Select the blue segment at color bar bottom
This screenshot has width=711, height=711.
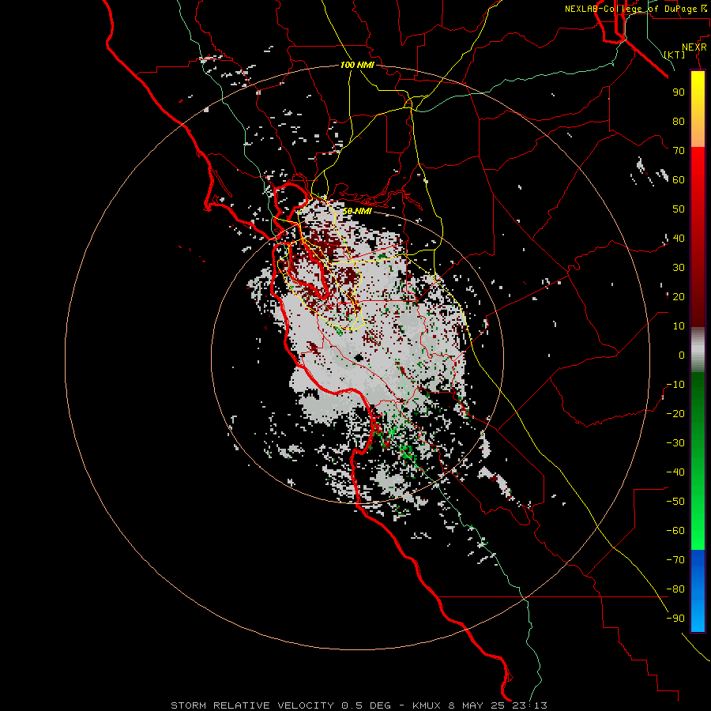(x=698, y=591)
